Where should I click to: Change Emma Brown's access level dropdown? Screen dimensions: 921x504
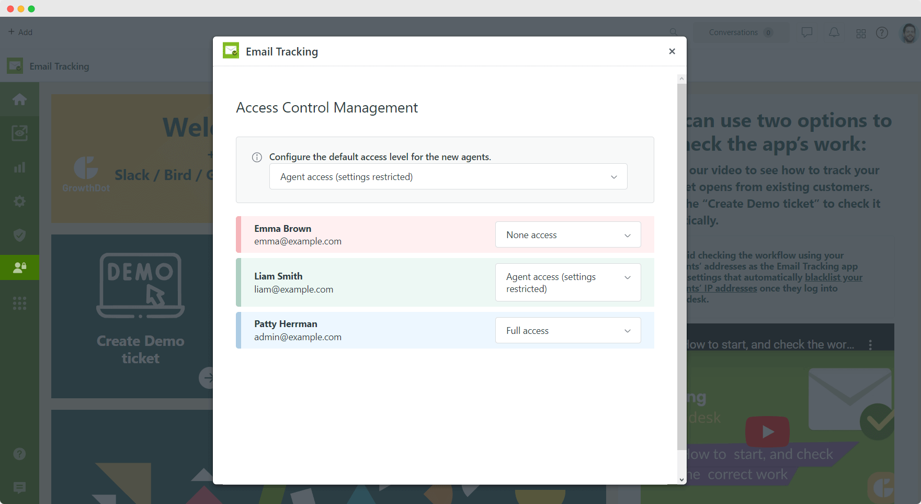pos(568,235)
